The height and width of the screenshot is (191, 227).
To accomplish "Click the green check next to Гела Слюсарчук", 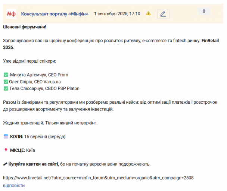I will click(6, 88).
